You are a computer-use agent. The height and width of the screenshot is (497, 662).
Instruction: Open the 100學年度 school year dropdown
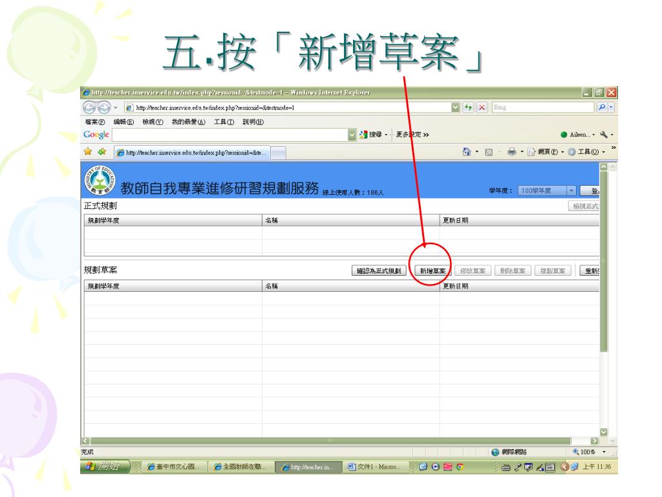[x=571, y=191]
